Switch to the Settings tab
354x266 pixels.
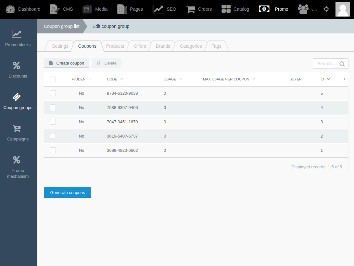pos(60,46)
